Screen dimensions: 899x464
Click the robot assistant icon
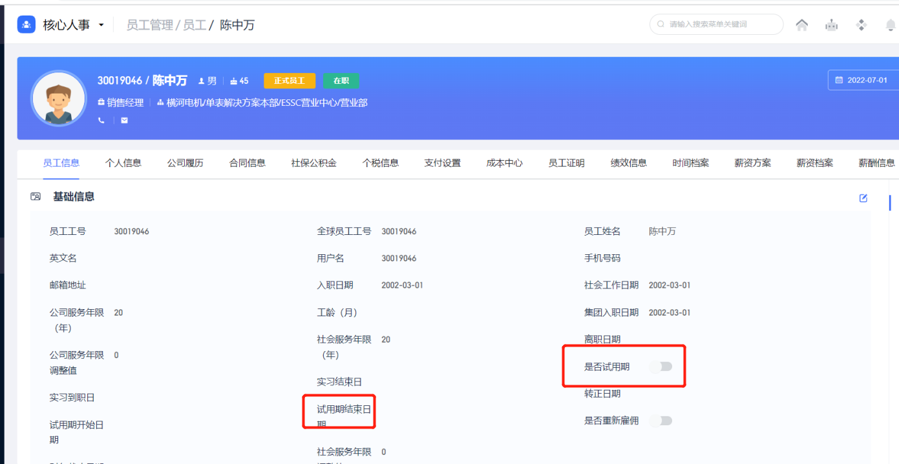pyautogui.click(x=831, y=25)
